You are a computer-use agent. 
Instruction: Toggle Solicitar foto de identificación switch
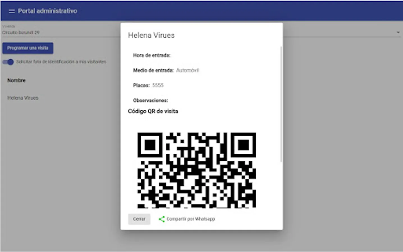8,62
